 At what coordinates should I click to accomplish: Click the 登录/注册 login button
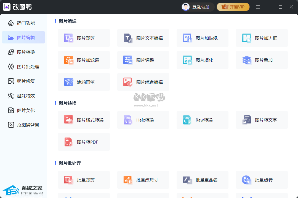pos(198,7)
